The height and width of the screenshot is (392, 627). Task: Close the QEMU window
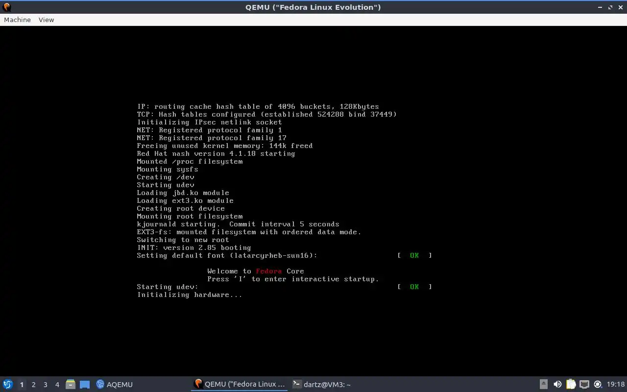click(620, 7)
